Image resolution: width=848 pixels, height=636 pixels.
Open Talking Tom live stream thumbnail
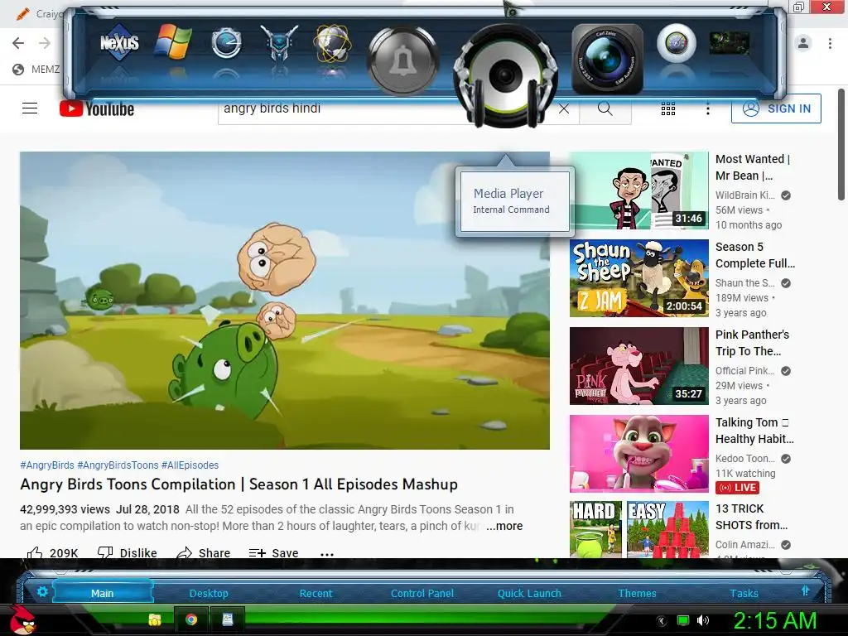pos(638,454)
